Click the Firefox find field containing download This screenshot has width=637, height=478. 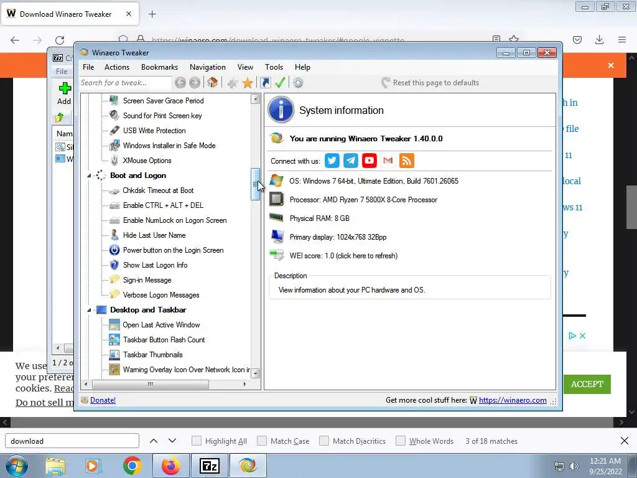(x=72, y=441)
